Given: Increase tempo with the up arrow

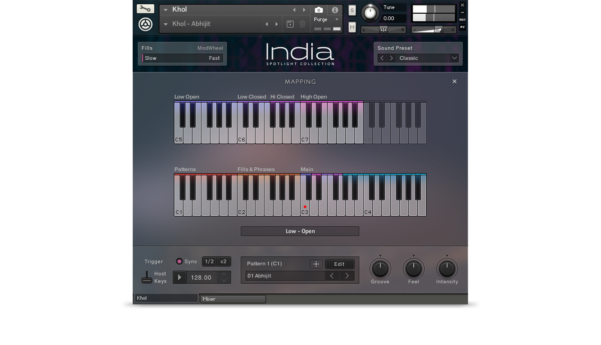Looking at the screenshot, I should click(x=224, y=274).
